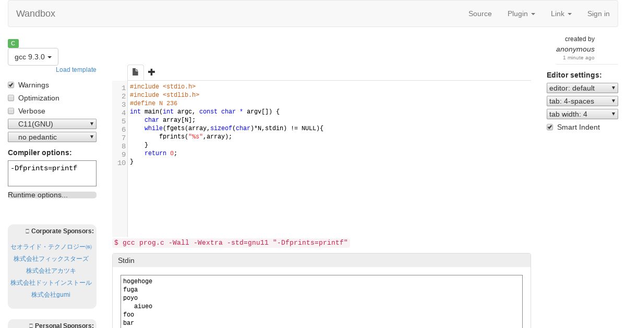Select the prog.c file tab icon
This screenshot has width=626, height=328.
(135, 72)
